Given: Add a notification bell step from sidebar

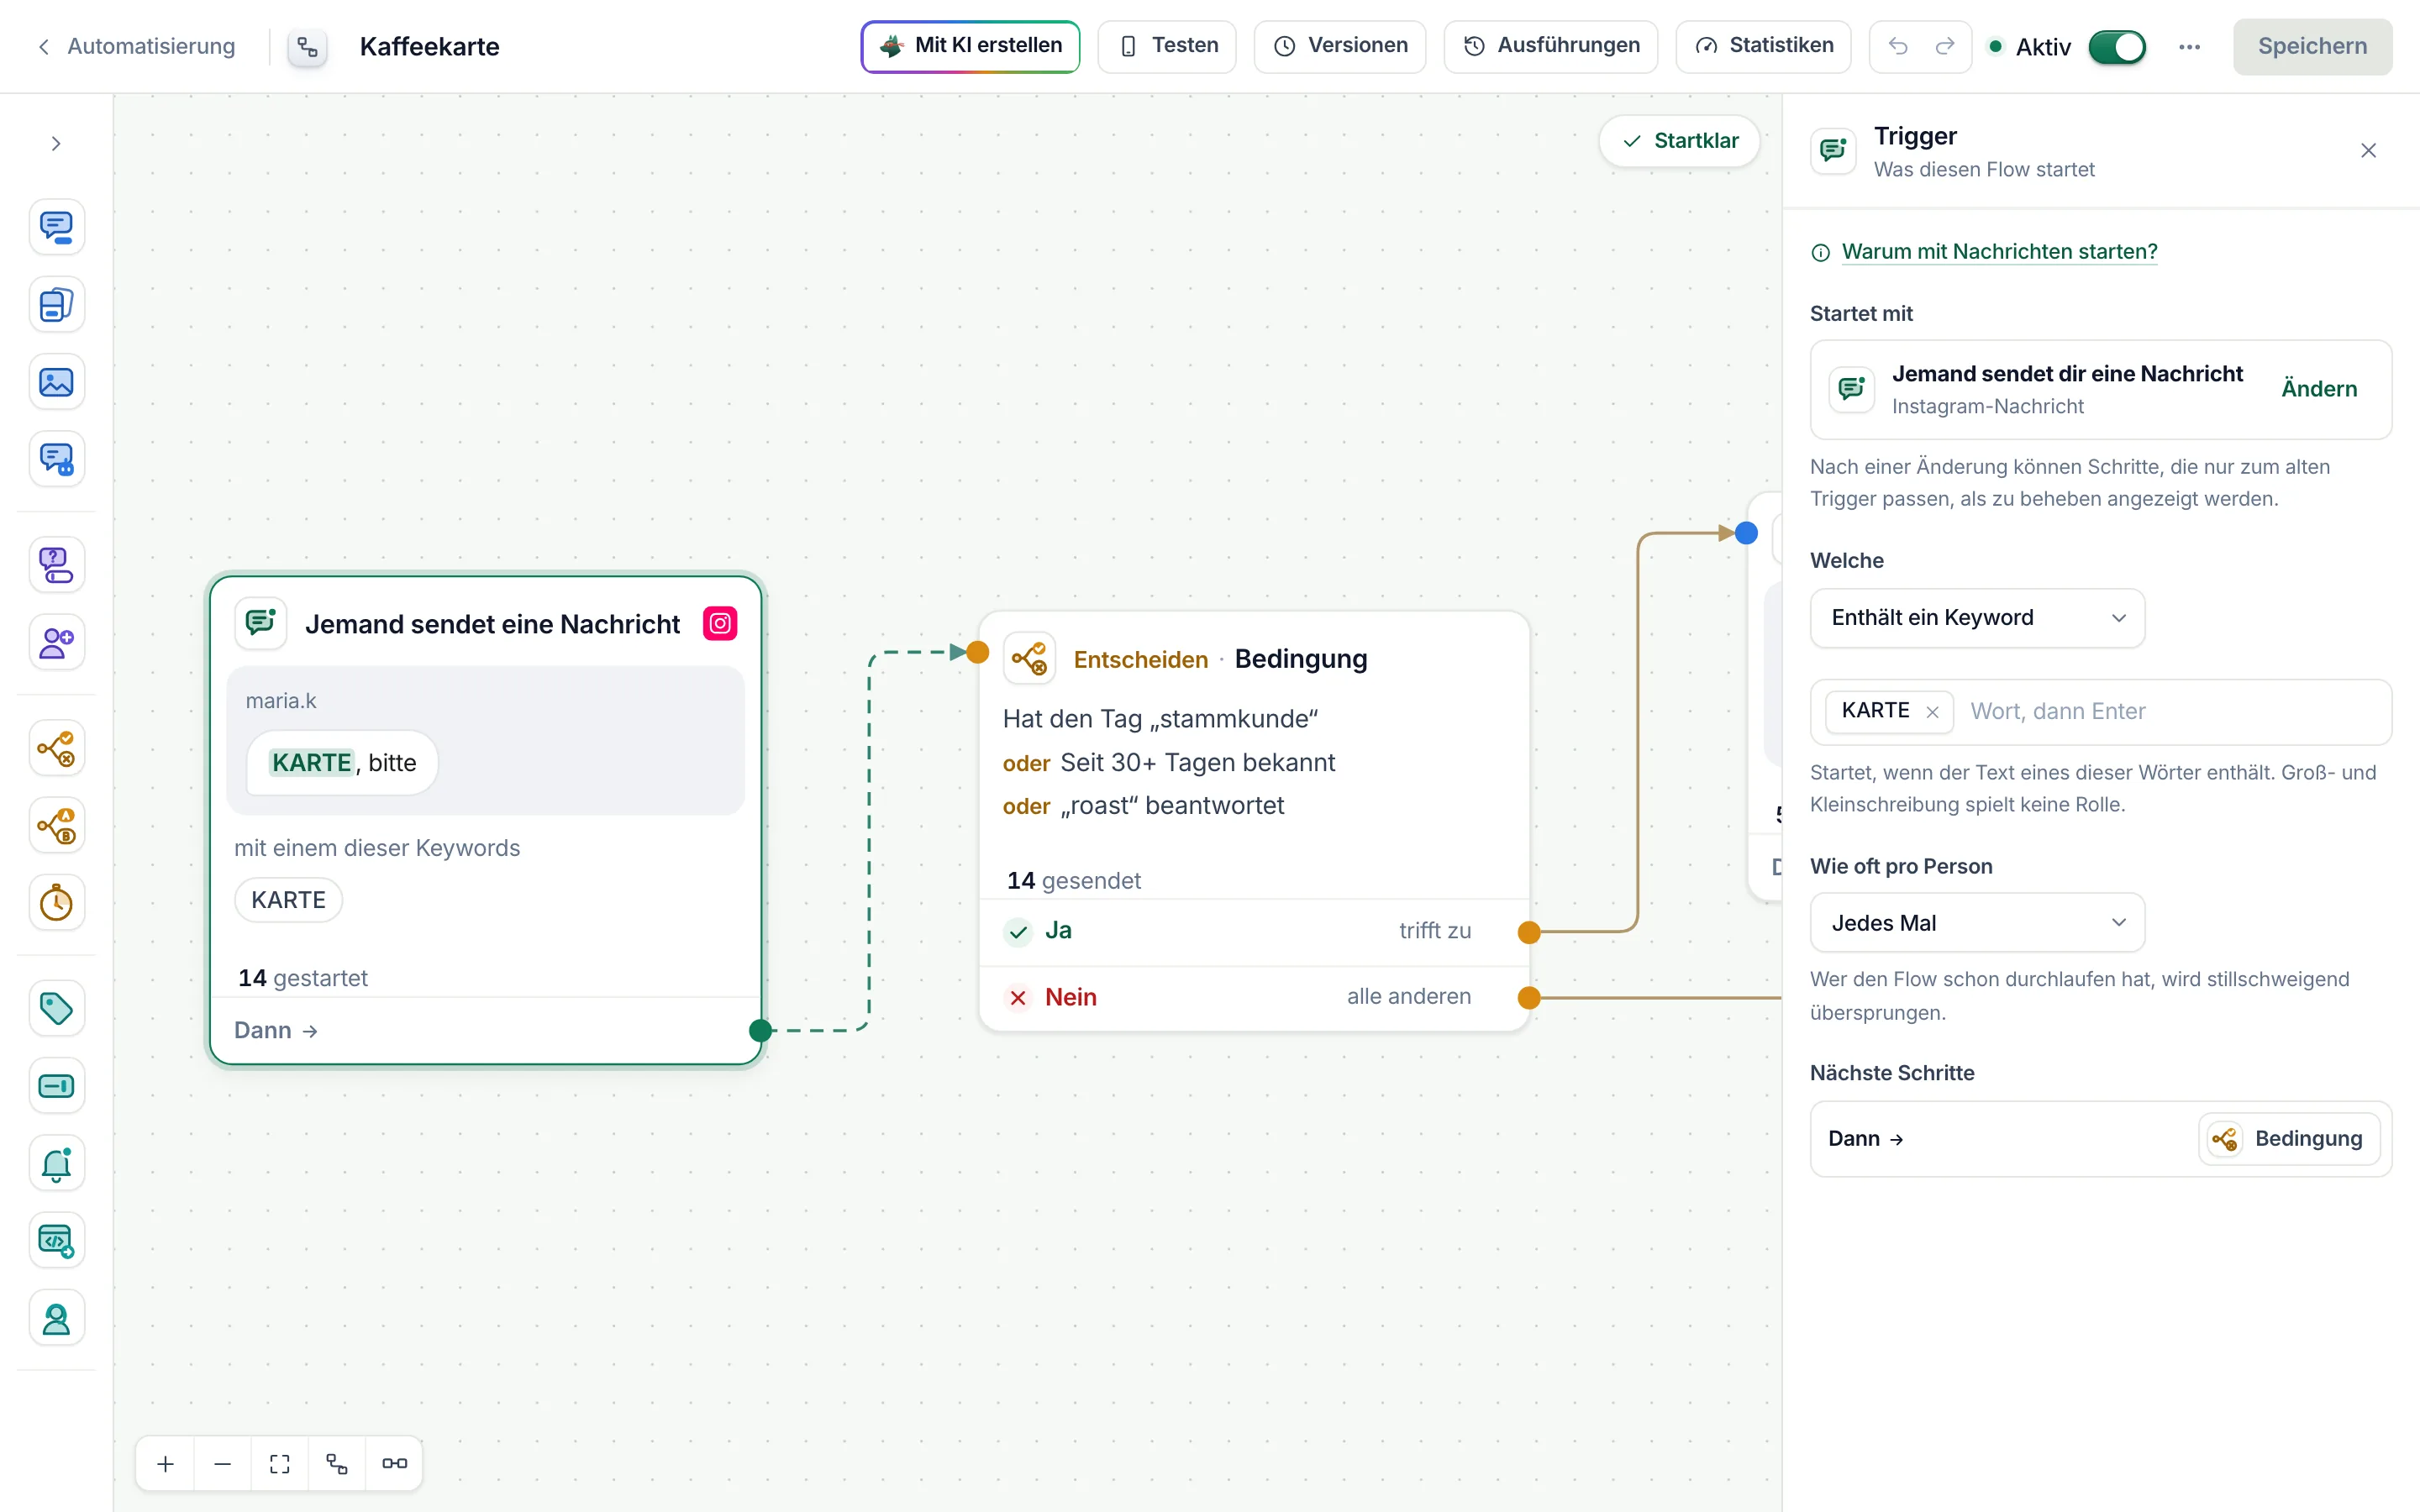Looking at the screenshot, I should 56,1164.
